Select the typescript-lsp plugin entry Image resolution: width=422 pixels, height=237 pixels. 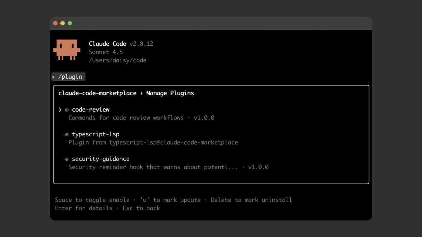96,134
